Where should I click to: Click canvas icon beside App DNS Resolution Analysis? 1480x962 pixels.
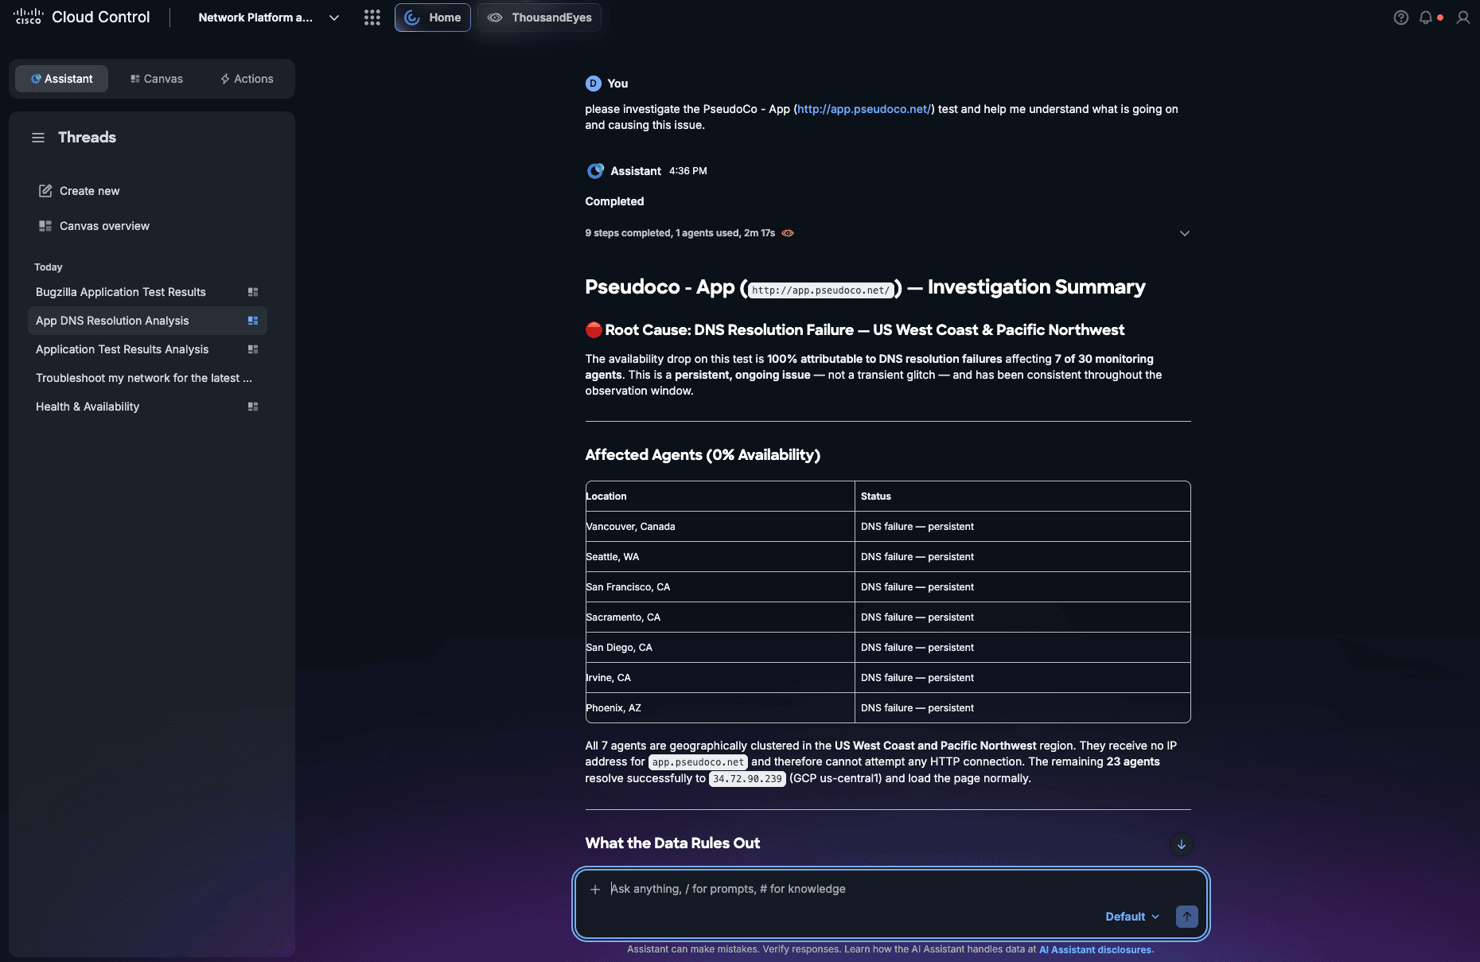tap(253, 321)
